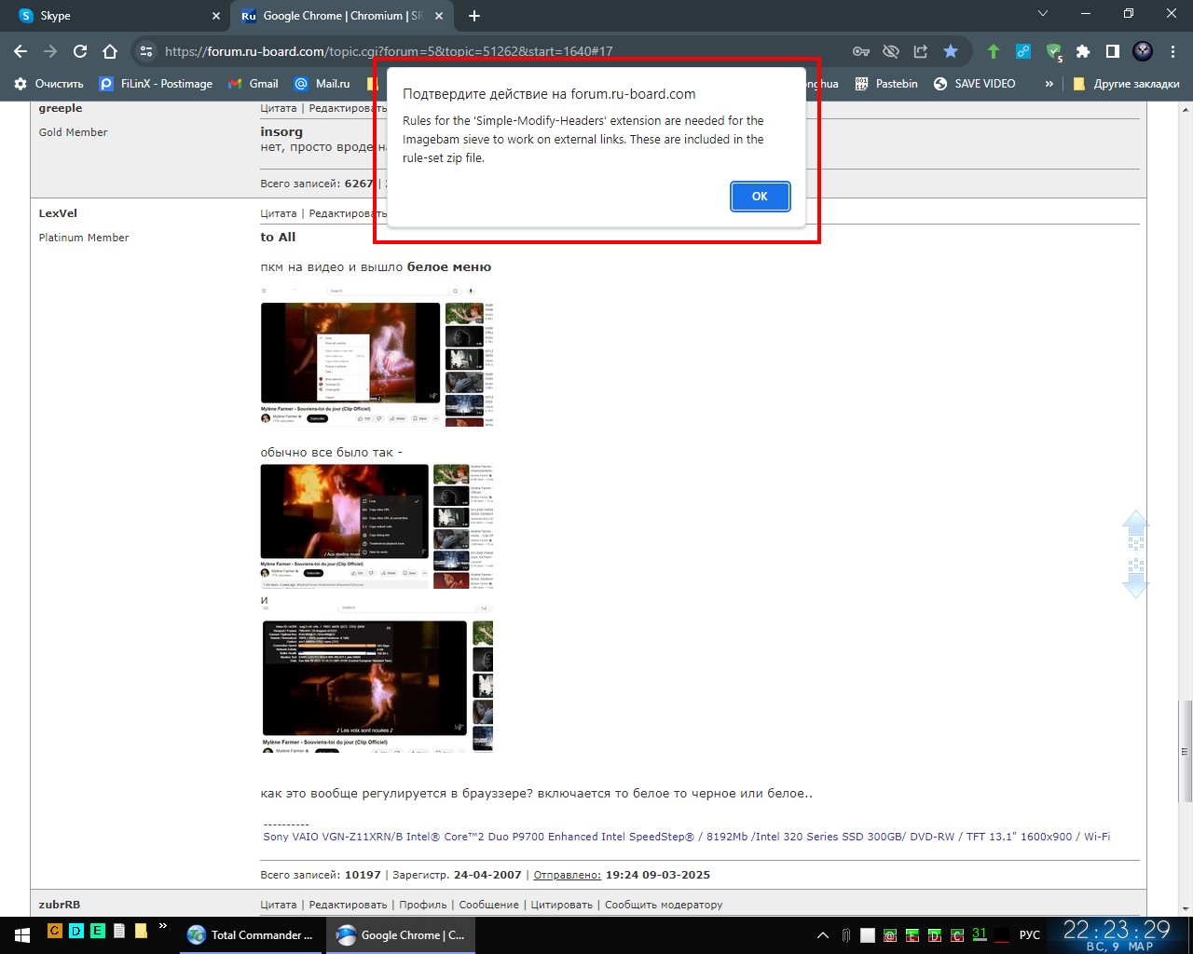Toggle the crossed-eye tracking protection icon
The height and width of the screenshot is (954, 1193).
click(x=891, y=51)
